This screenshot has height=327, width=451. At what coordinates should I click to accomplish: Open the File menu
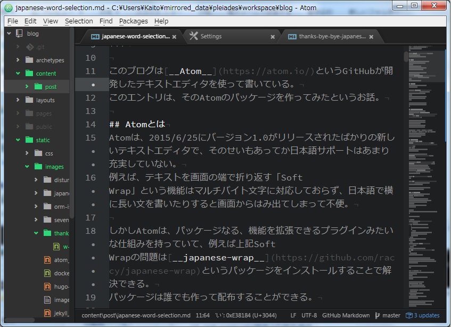(x=13, y=21)
